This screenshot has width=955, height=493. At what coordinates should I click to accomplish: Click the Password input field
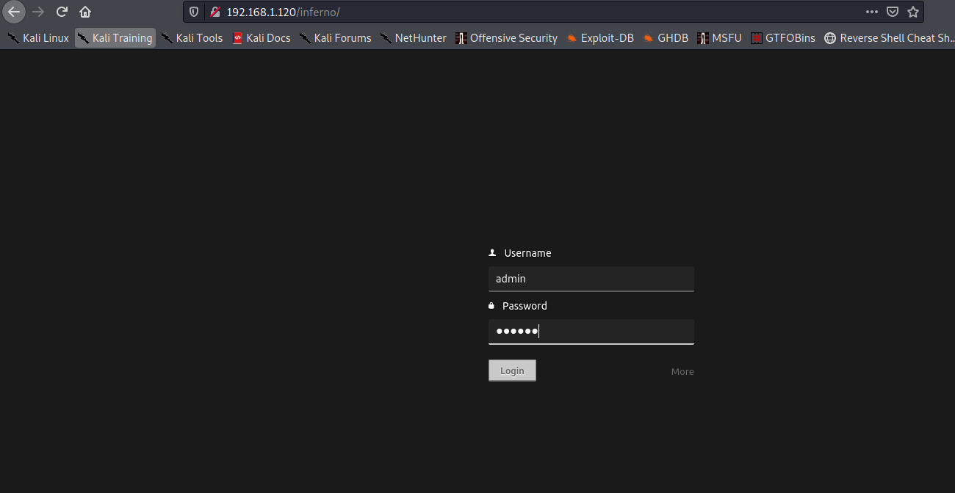click(x=591, y=332)
